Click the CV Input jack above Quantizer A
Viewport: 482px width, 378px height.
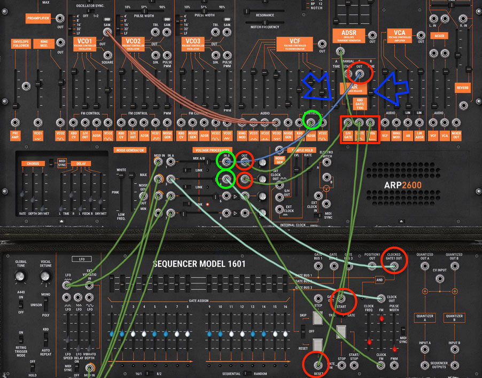point(439,279)
